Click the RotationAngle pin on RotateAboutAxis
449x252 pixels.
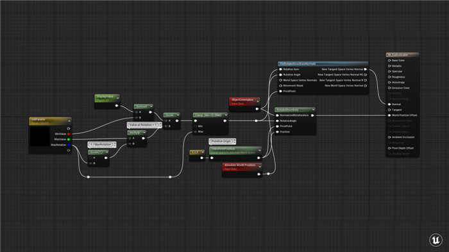coord(277,121)
